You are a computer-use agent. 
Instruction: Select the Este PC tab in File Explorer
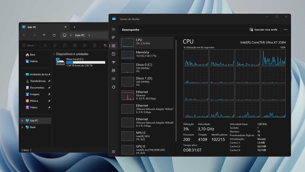(45, 27)
